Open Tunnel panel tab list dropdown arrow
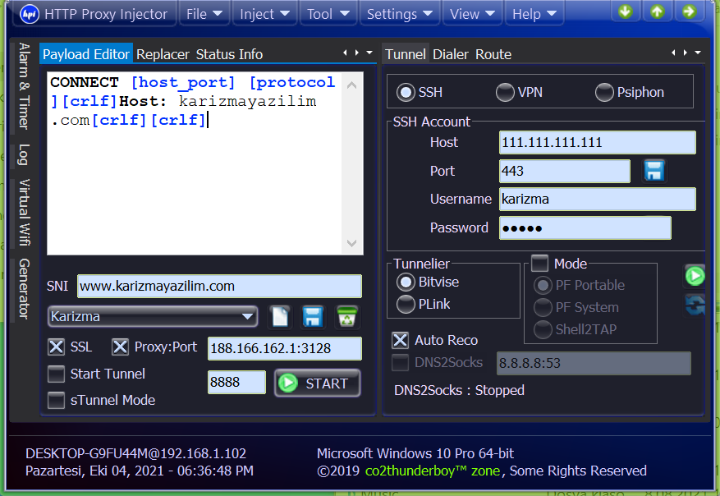The width and height of the screenshot is (720, 496). point(698,53)
